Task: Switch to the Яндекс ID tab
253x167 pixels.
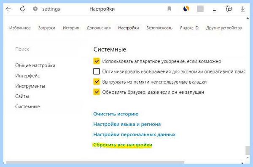Action: coord(189,28)
